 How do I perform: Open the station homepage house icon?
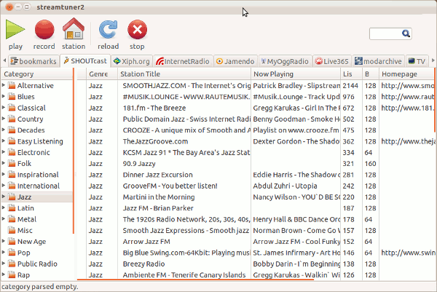click(74, 28)
